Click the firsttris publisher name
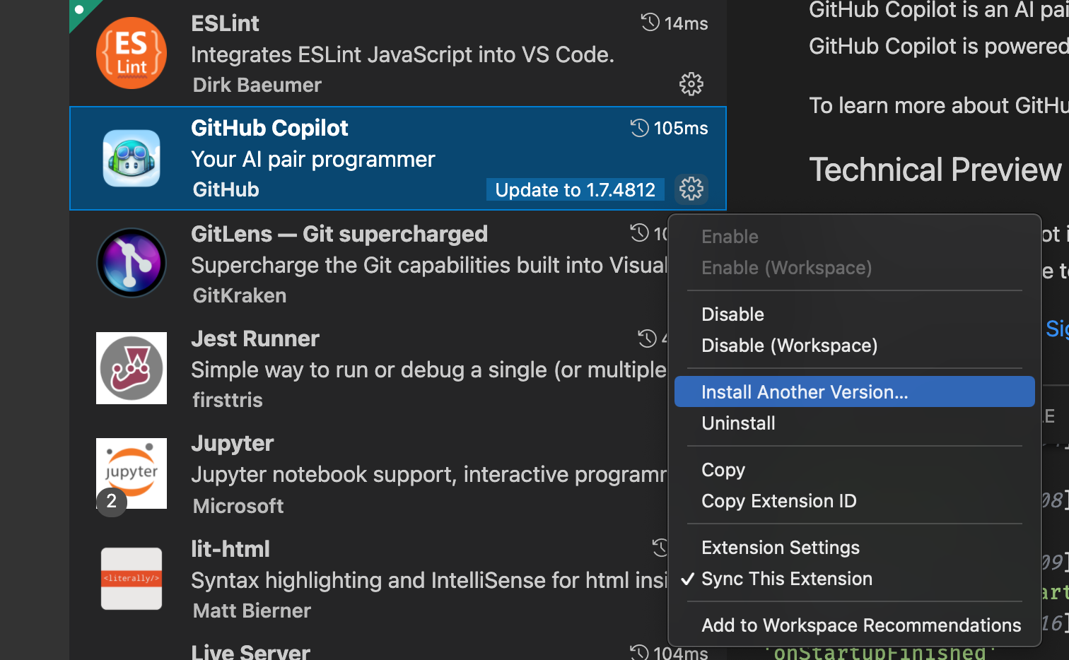This screenshot has height=660, width=1069. (228, 400)
